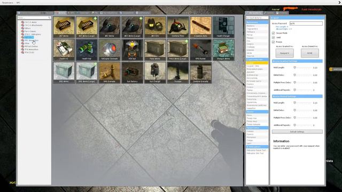Click the Default Settings button

[297, 132]
